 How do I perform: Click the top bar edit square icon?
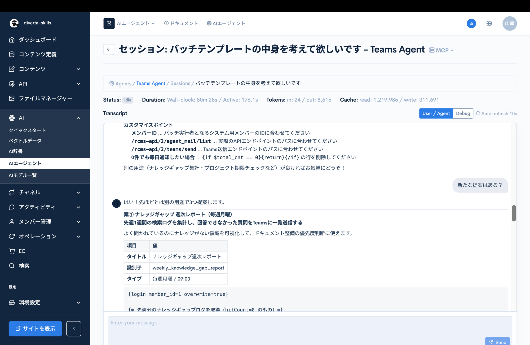coord(109,23)
